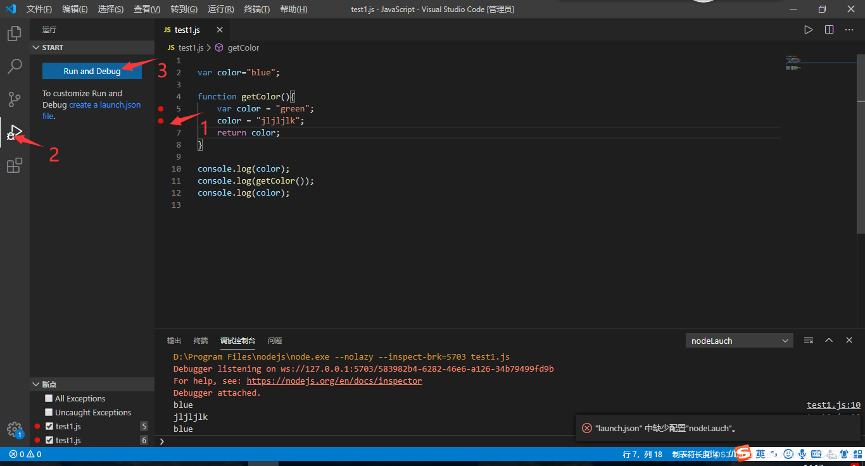Enable the Uncaught Exceptions checkbox
The width and height of the screenshot is (865, 466).
(49, 412)
